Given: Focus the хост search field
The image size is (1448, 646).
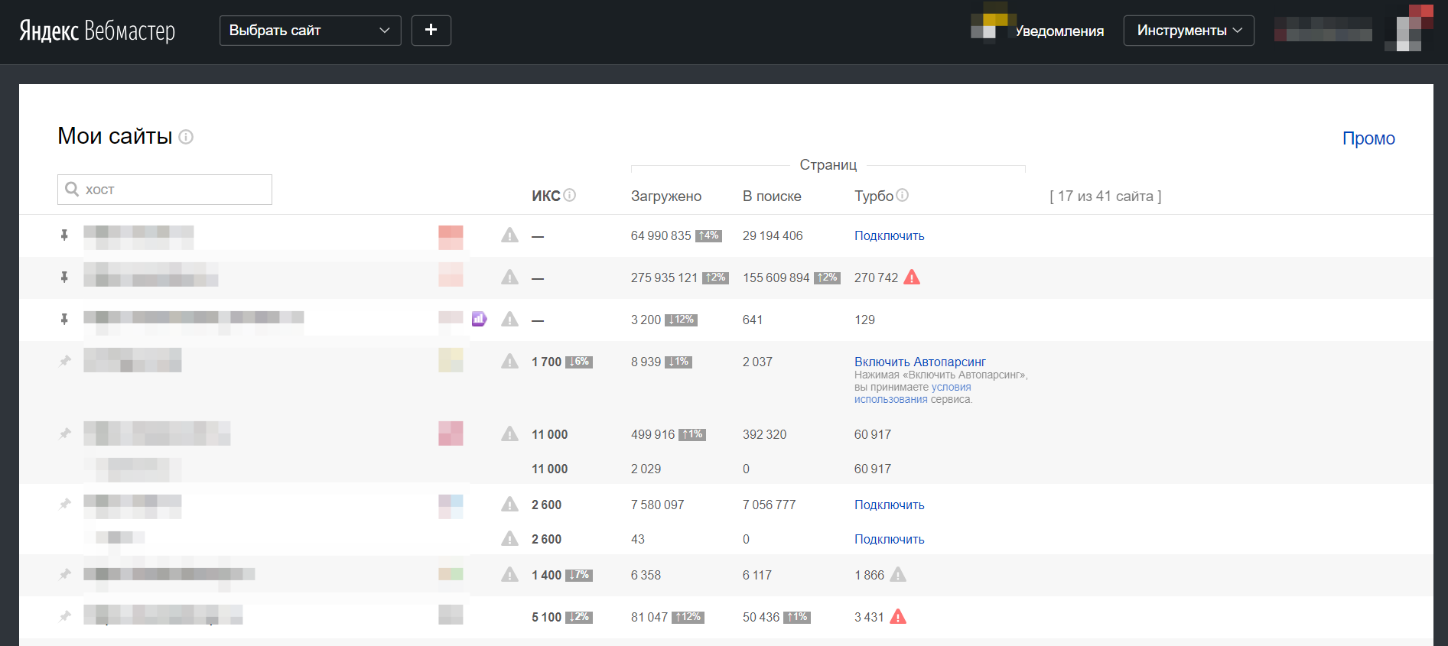Looking at the screenshot, I should (174, 190).
